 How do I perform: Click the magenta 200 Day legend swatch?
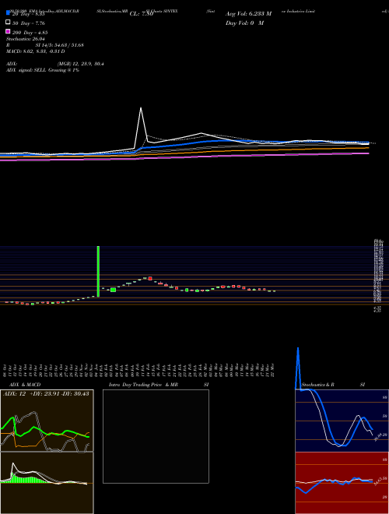(x=8, y=31)
